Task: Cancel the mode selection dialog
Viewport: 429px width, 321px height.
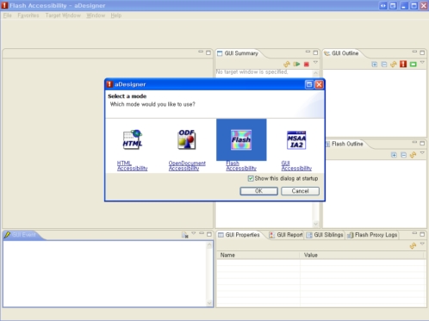Action: click(300, 191)
